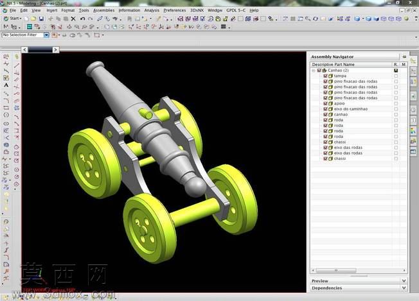Open the Analysis menu
The image size is (419, 301).
152,10
